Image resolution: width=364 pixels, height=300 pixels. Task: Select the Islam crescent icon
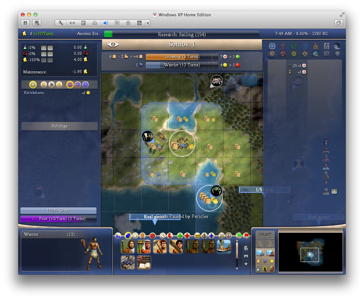click(x=294, y=46)
